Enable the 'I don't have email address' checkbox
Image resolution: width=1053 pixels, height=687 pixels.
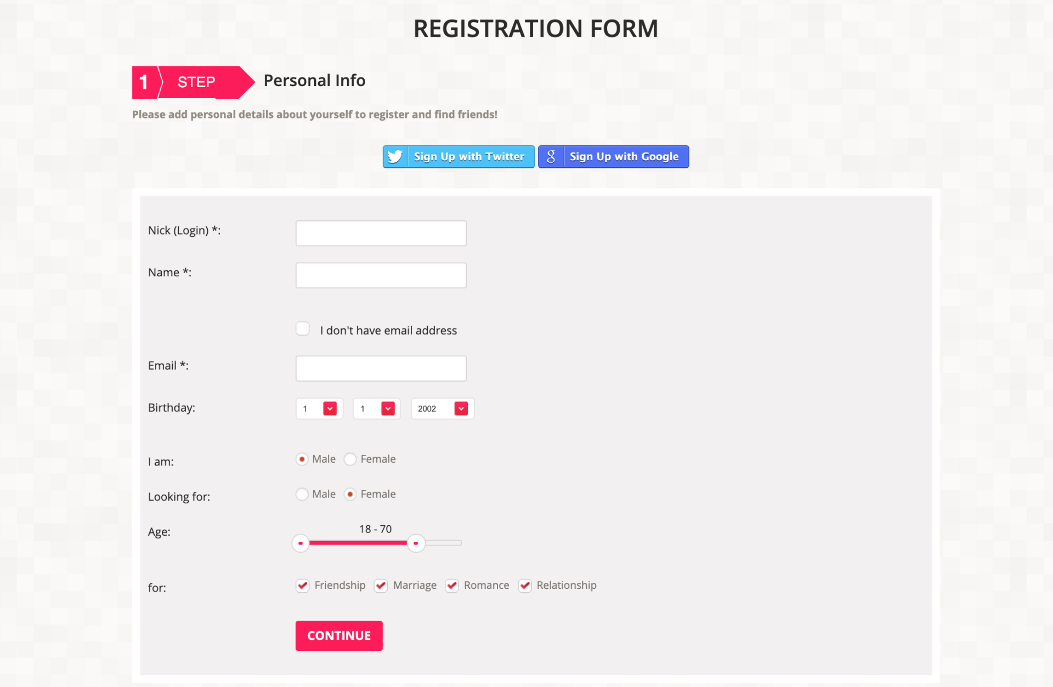pyautogui.click(x=302, y=328)
